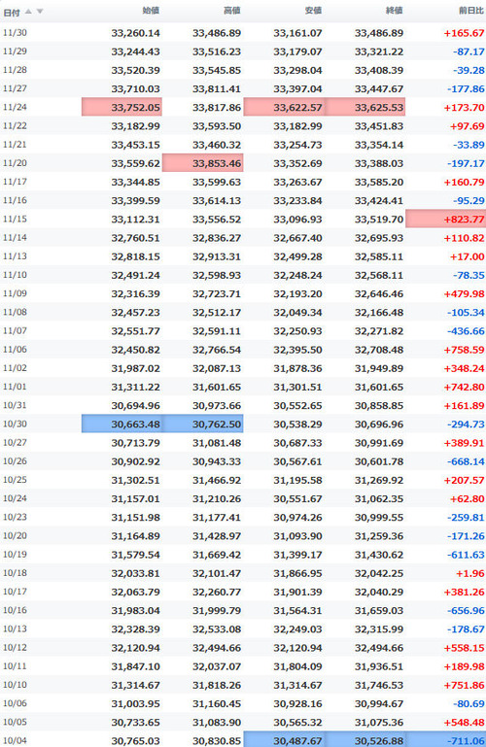Viewport: 486px width, 747px height.
Task: Select the closing value 33,408.39
Action: pyautogui.click(x=379, y=70)
